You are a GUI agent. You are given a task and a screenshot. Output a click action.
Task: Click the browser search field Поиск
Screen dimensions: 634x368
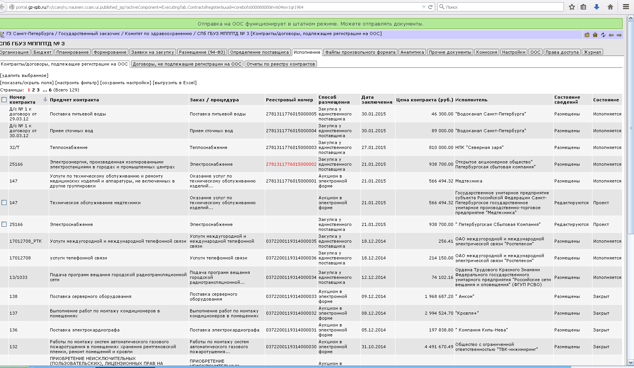point(503,7)
